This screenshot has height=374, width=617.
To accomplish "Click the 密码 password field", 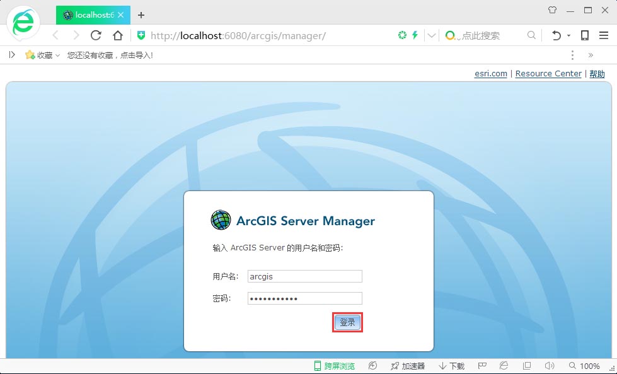I will pyautogui.click(x=305, y=298).
